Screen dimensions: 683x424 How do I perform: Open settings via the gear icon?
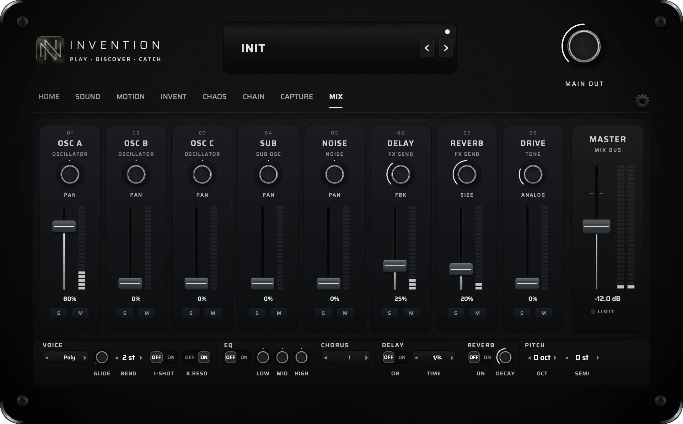(x=642, y=101)
